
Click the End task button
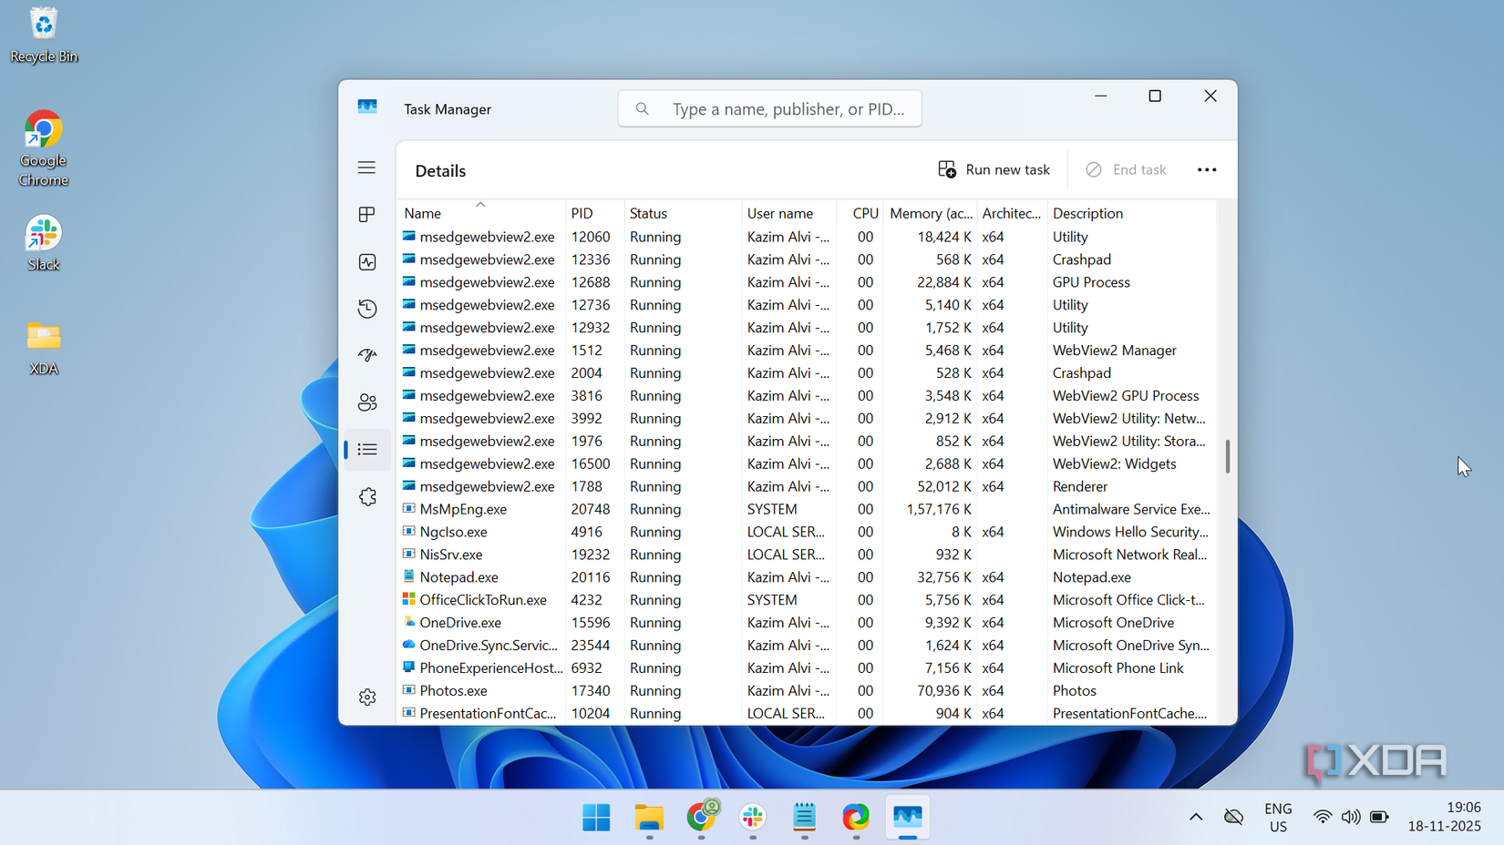point(1126,170)
